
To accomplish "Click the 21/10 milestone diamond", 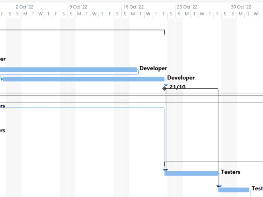I will coord(164,89).
